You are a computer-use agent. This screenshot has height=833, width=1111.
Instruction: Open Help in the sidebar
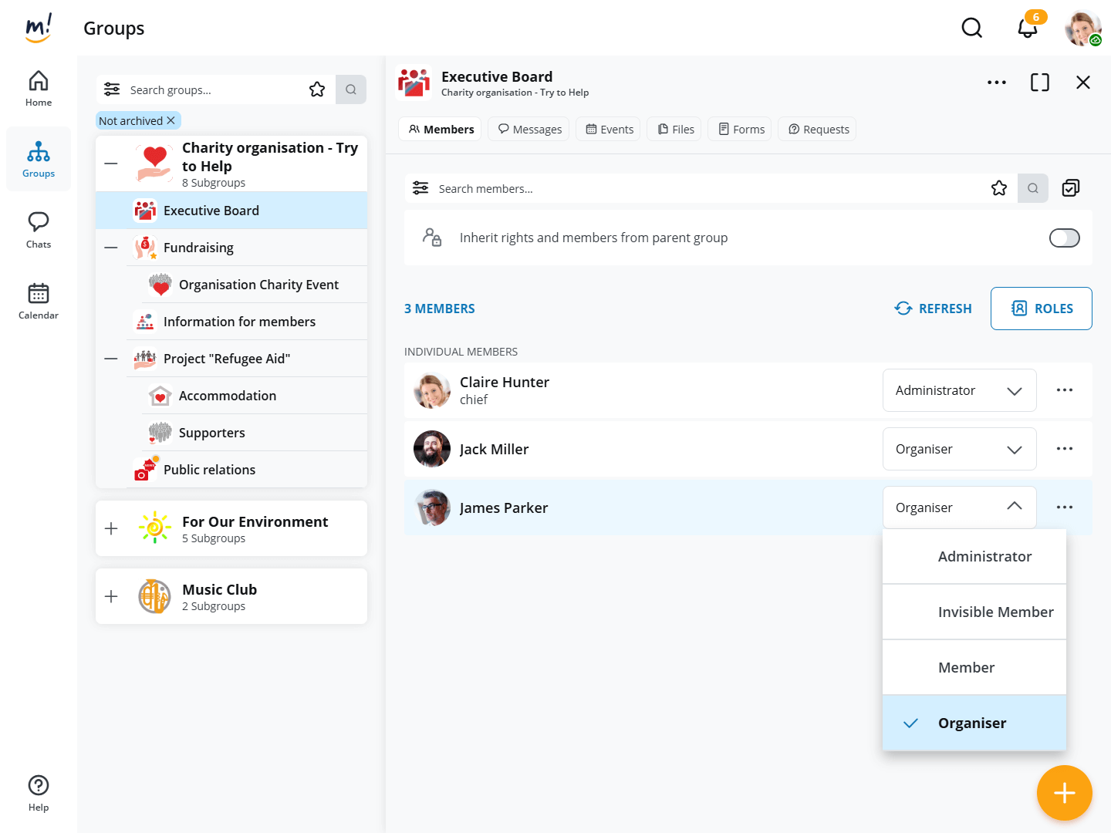39,793
